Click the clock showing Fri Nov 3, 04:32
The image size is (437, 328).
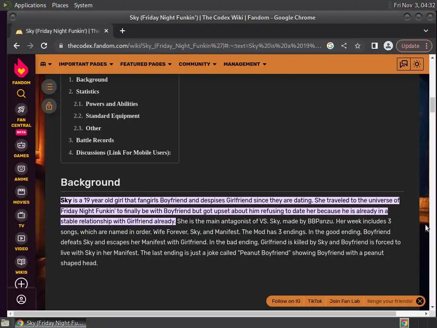pyautogui.click(x=414, y=5)
